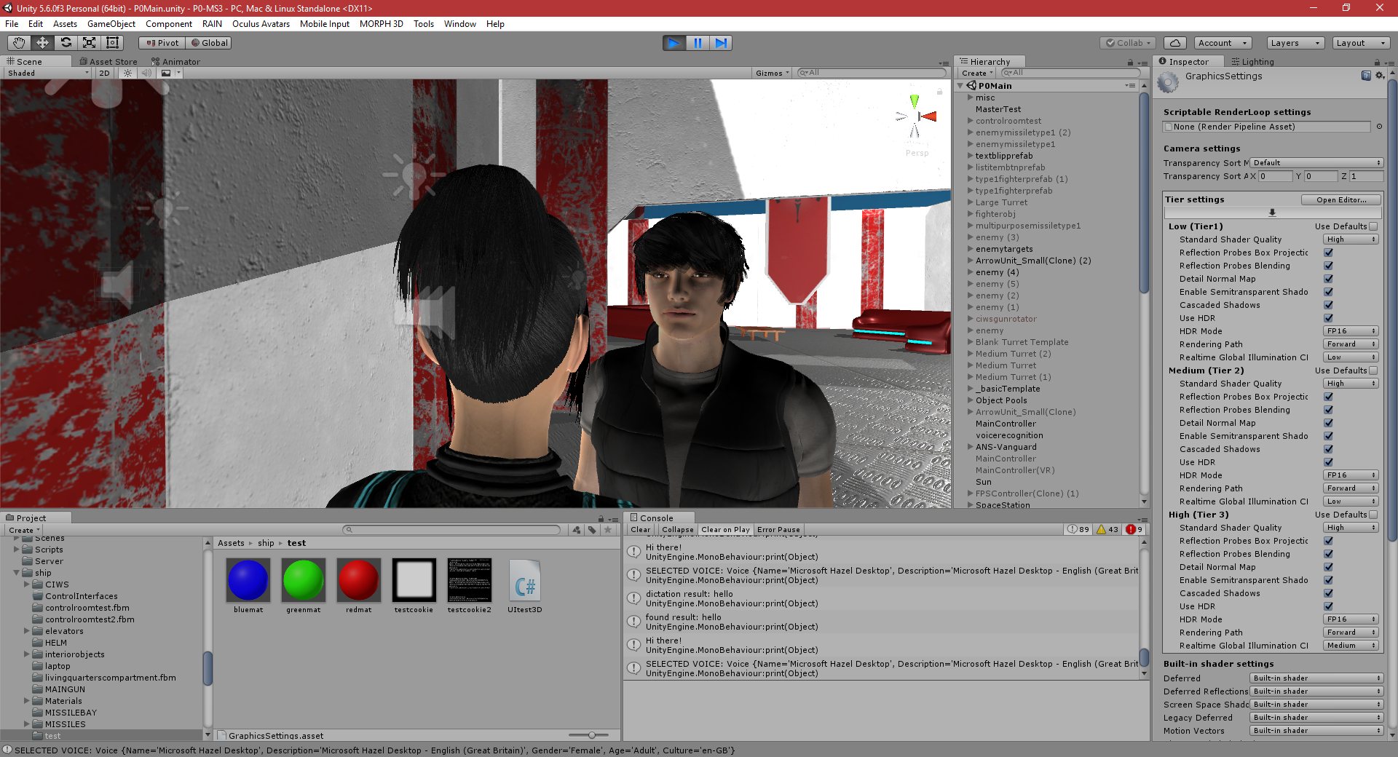Open the Component menu
Image resolution: width=1398 pixels, height=757 pixels.
(169, 24)
